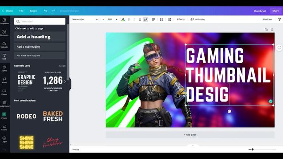This screenshot has height=159, width=283.
Task: Click the Add page bar
Action: pos(190,135)
